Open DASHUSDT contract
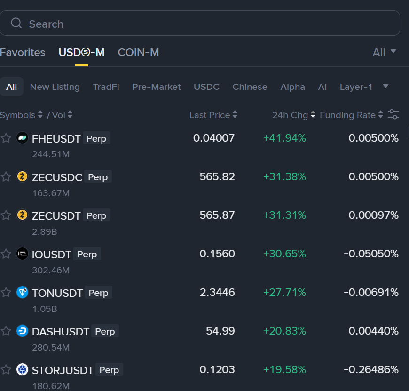The height and width of the screenshot is (391, 409). click(x=61, y=332)
